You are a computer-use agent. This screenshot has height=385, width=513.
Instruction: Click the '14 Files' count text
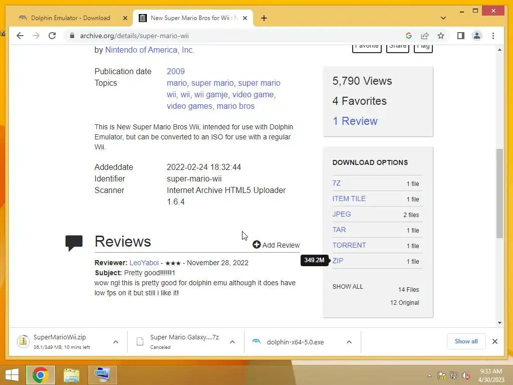(x=408, y=290)
